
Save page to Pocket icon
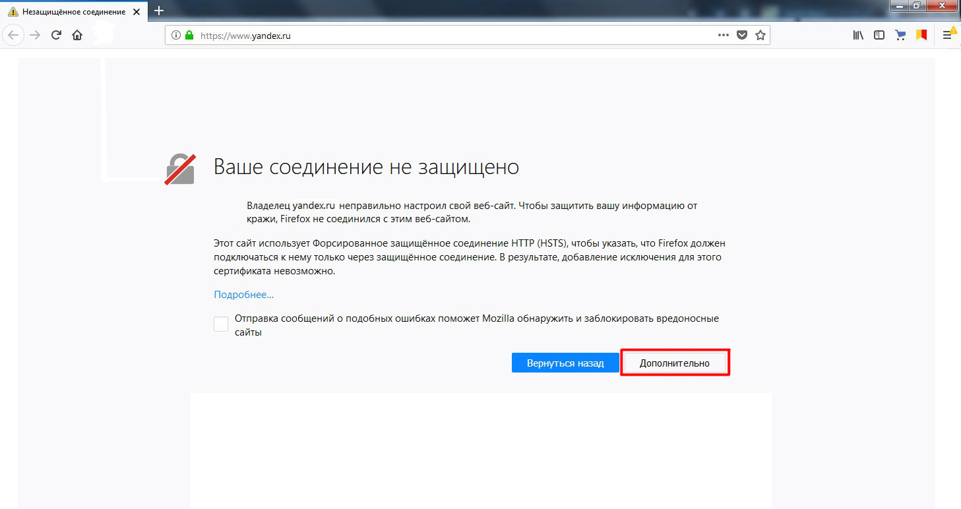(x=742, y=36)
